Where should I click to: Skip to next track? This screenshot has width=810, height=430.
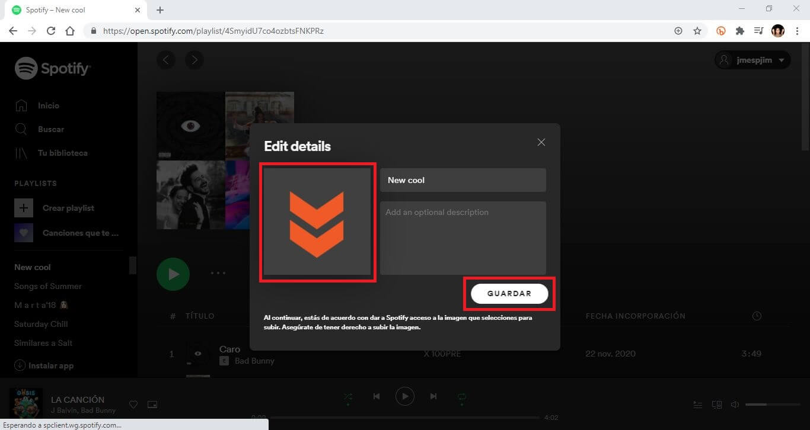(x=433, y=396)
